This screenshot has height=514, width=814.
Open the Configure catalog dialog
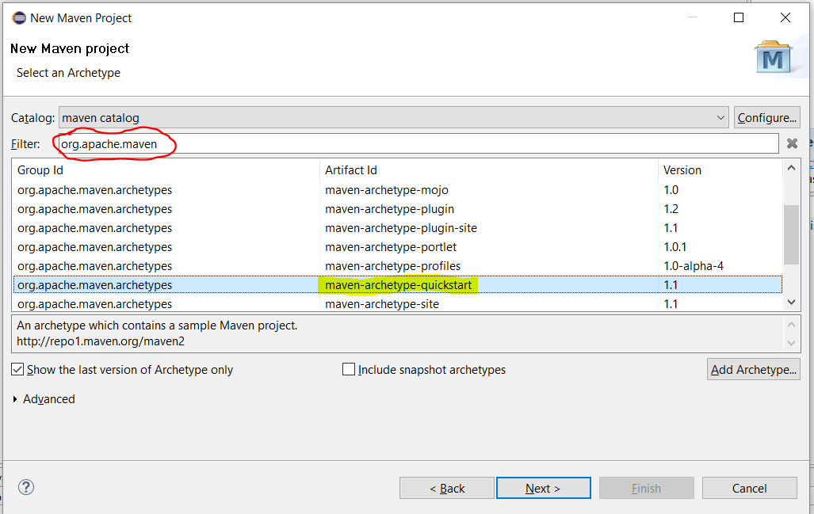tap(766, 116)
